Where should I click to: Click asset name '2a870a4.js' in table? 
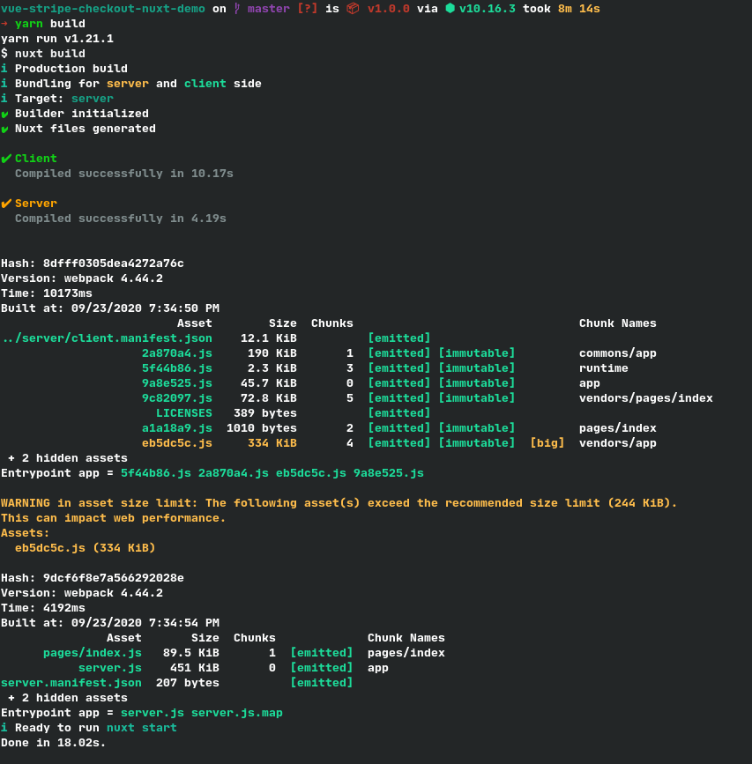click(177, 353)
